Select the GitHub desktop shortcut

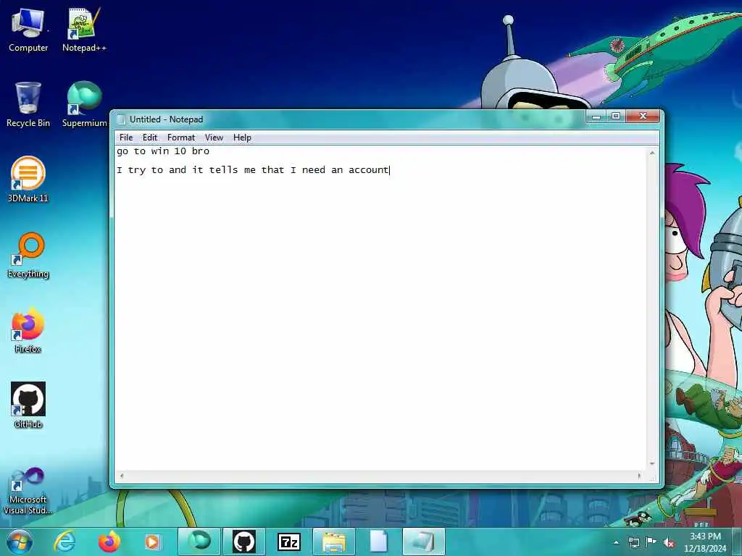click(x=28, y=405)
